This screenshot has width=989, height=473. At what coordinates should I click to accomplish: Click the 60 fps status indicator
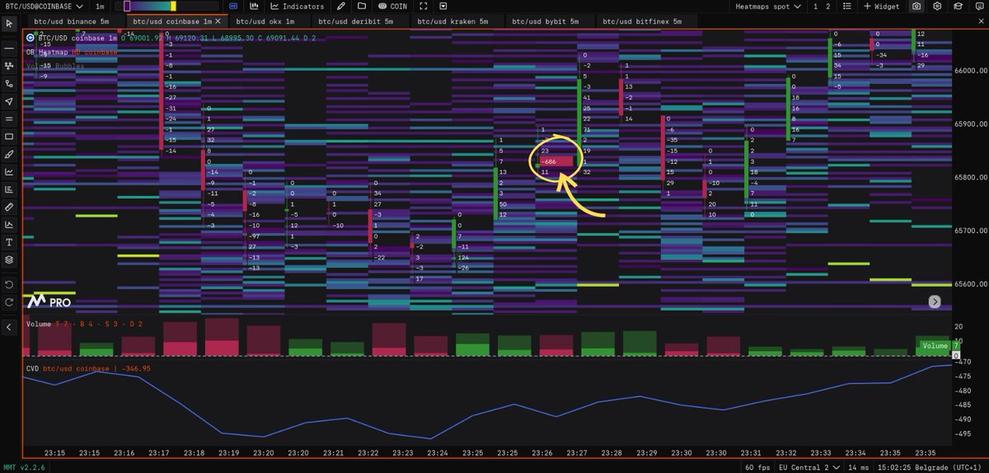click(758, 467)
